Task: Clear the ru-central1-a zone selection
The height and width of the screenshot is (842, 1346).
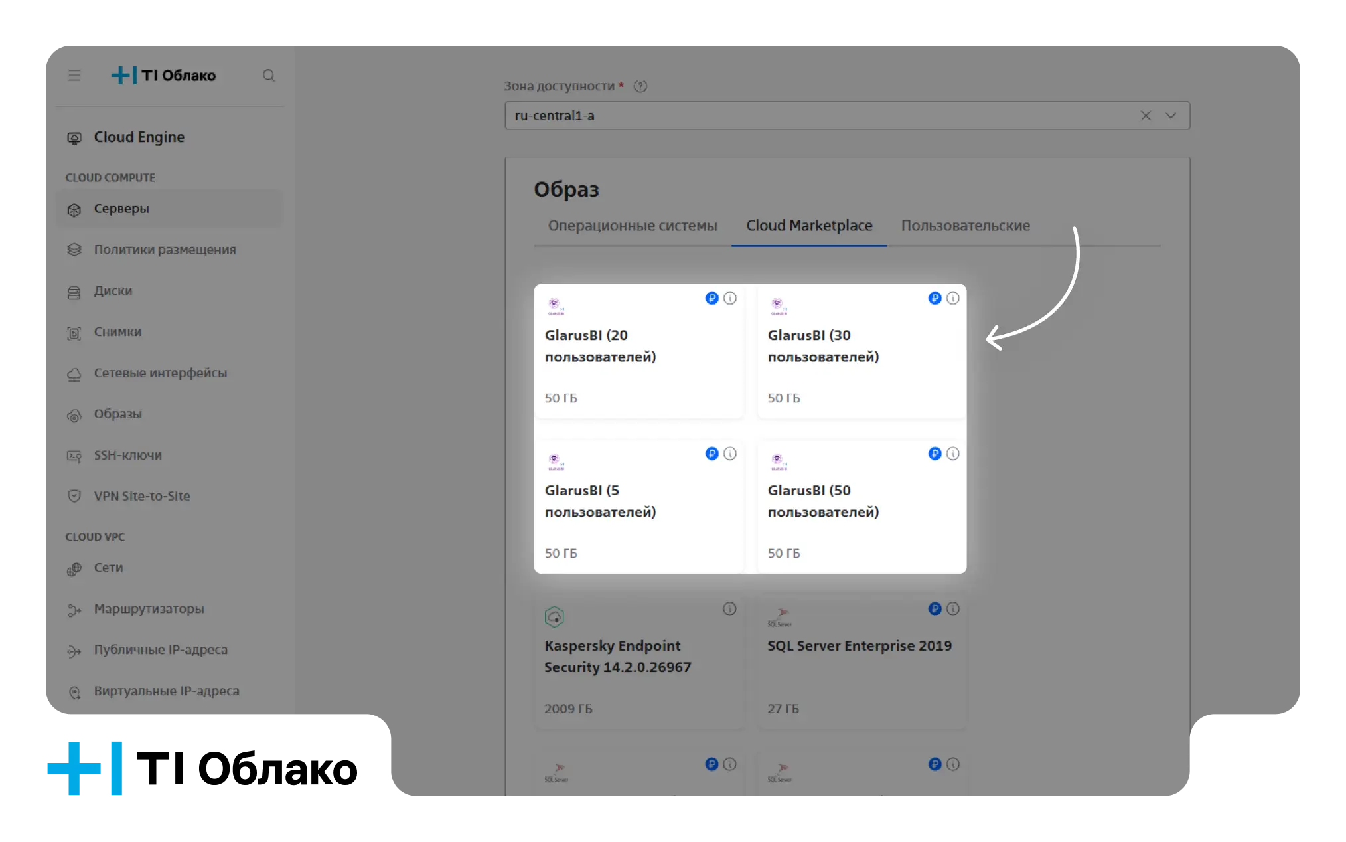Action: pyautogui.click(x=1146, y=116)
